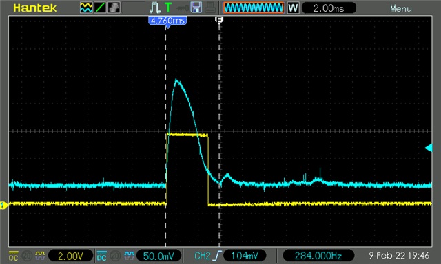The image size is (441, 264).
Task: Open CH2 50.0mV volts-per-division setting
Action: [158, 256]
